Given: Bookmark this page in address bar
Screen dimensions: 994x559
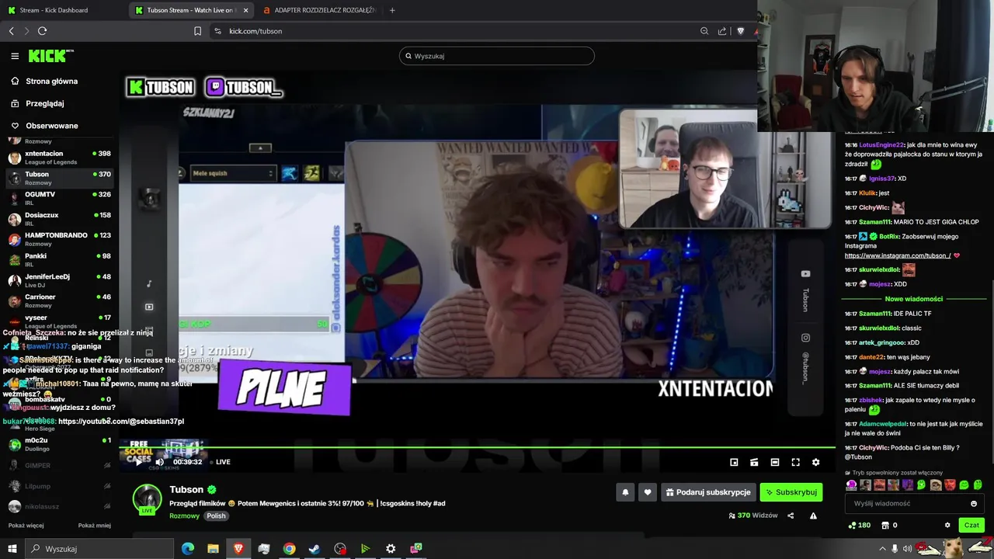Looking at the screenshot, I should click(197, 31).
